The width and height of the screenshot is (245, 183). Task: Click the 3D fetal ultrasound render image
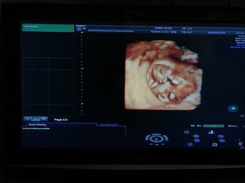point(164,75)
